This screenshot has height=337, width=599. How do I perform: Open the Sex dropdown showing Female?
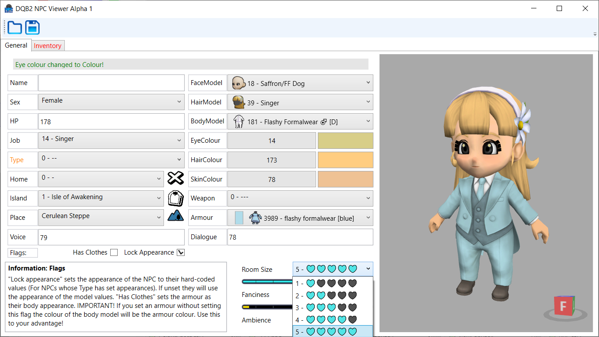tap(112, 102)
